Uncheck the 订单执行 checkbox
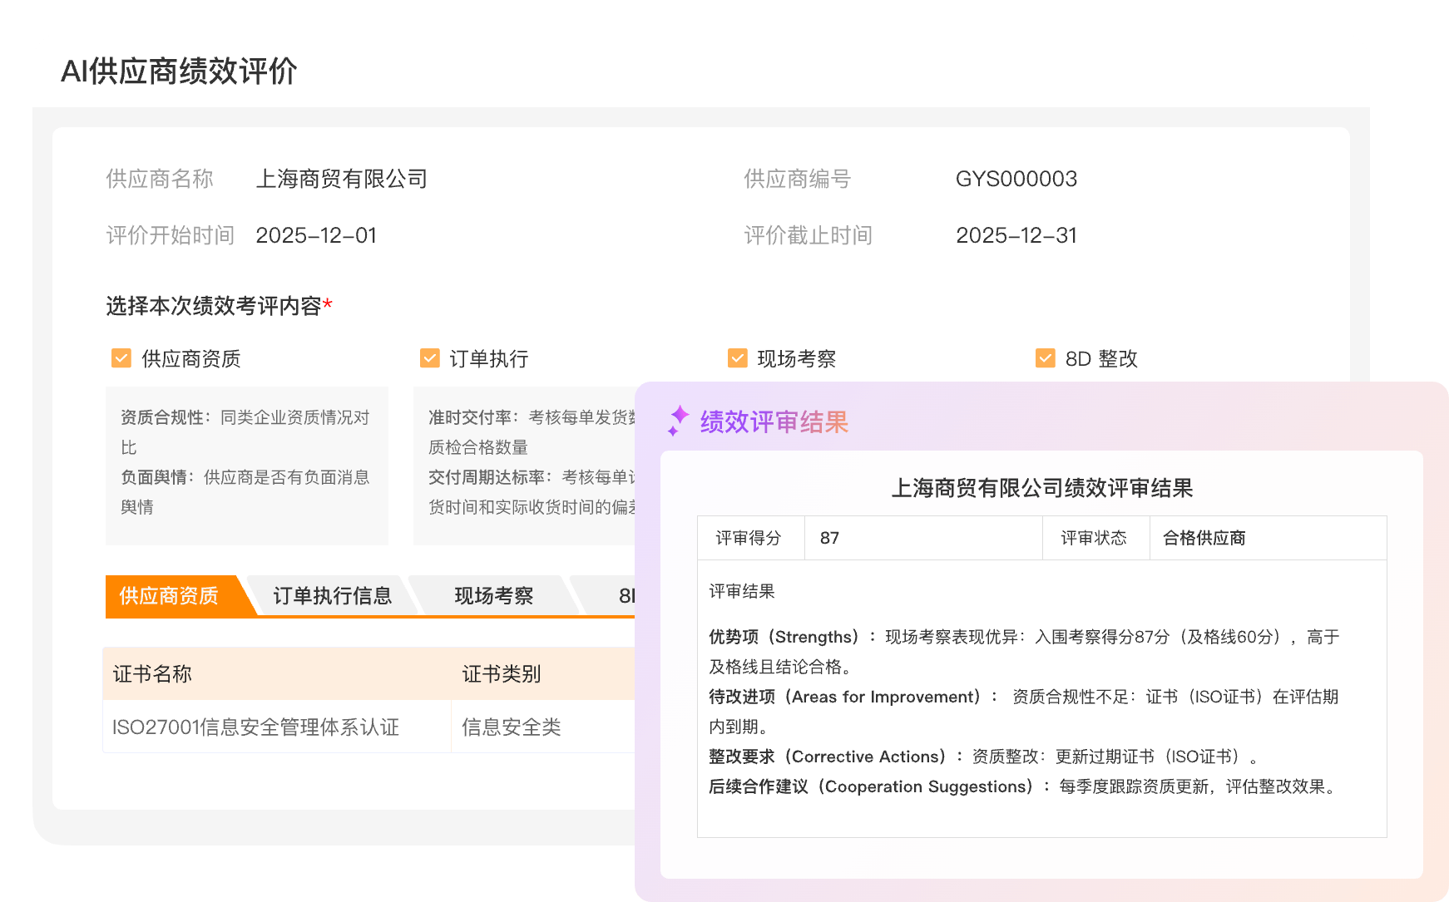1449x902 pixels. 430,358
